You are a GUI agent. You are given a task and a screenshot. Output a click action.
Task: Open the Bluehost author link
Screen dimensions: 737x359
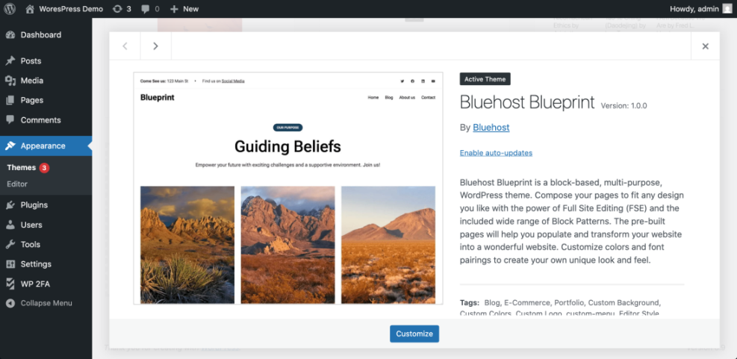click(491, 128)
